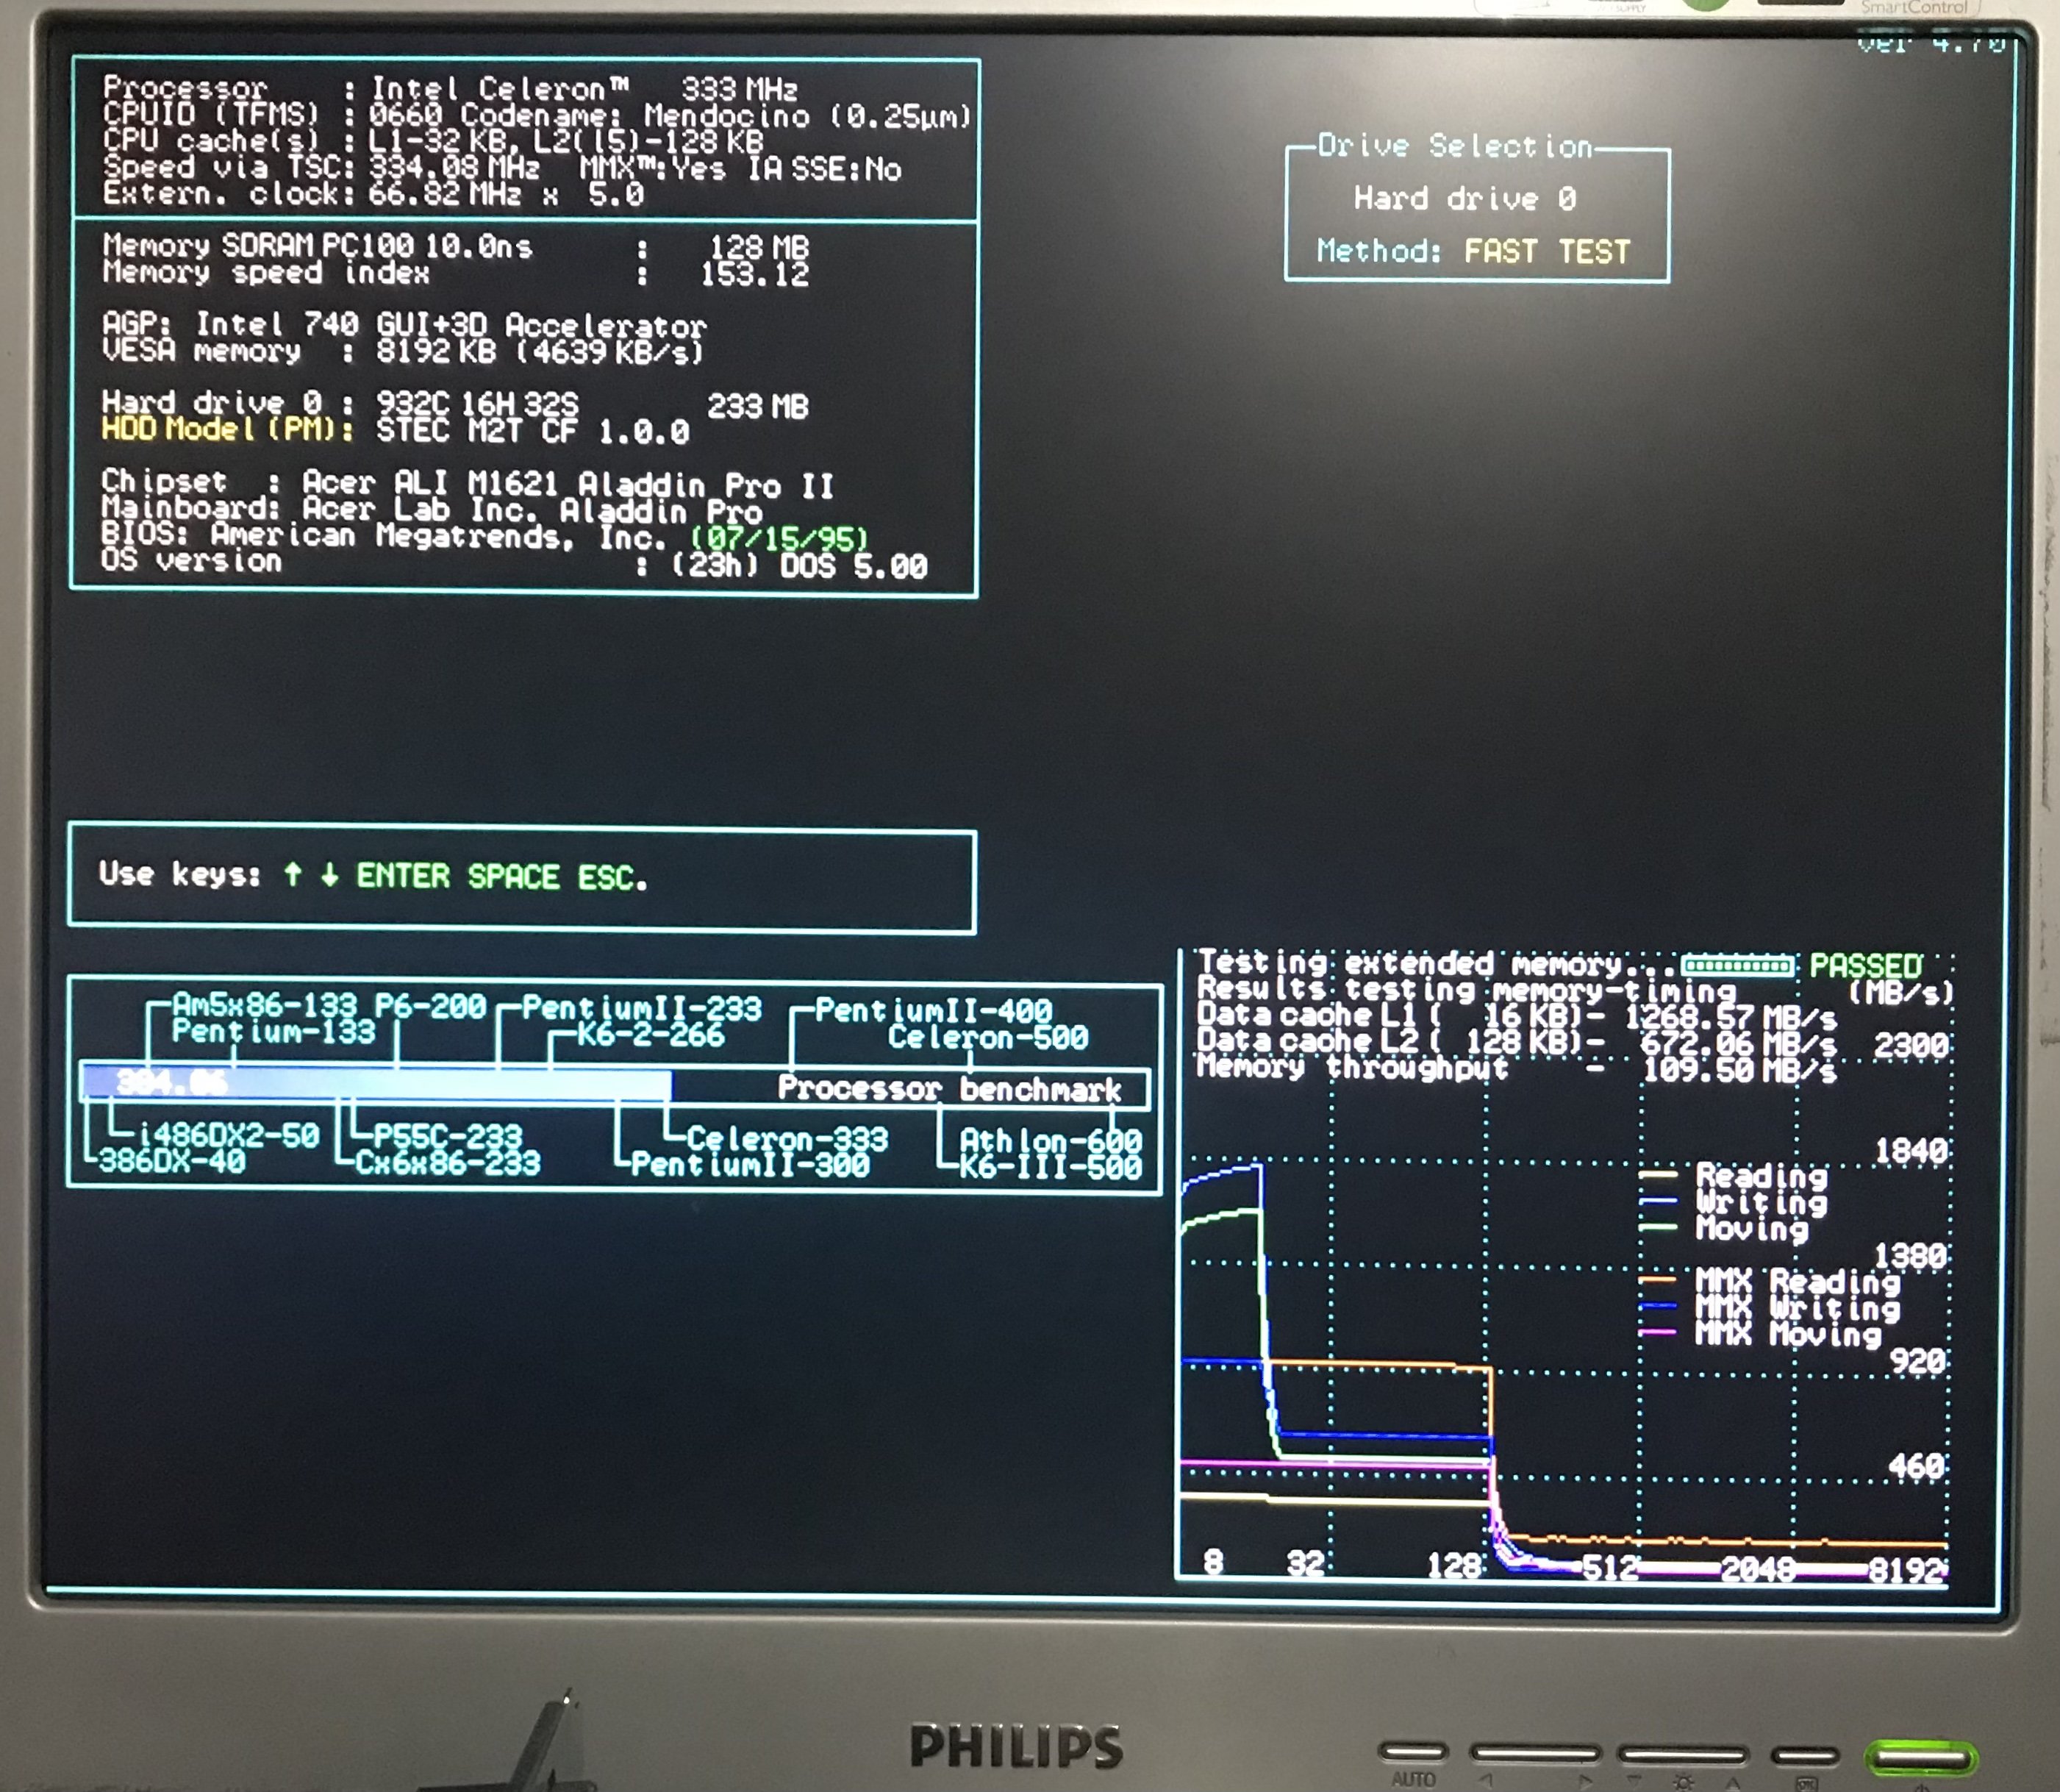The width and height of the screenshot is (2060, 1792).
Task: Click the magenta MMX Moving legend line
Action: coord(1659,1333)
